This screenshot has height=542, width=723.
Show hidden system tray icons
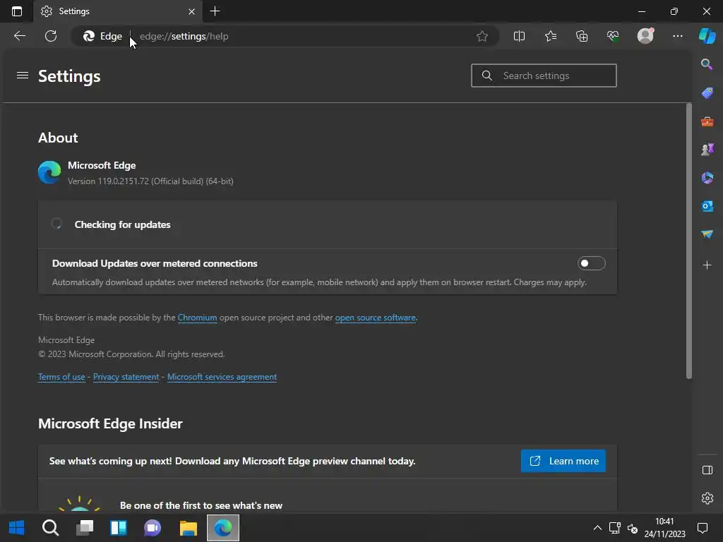[597, 528]
